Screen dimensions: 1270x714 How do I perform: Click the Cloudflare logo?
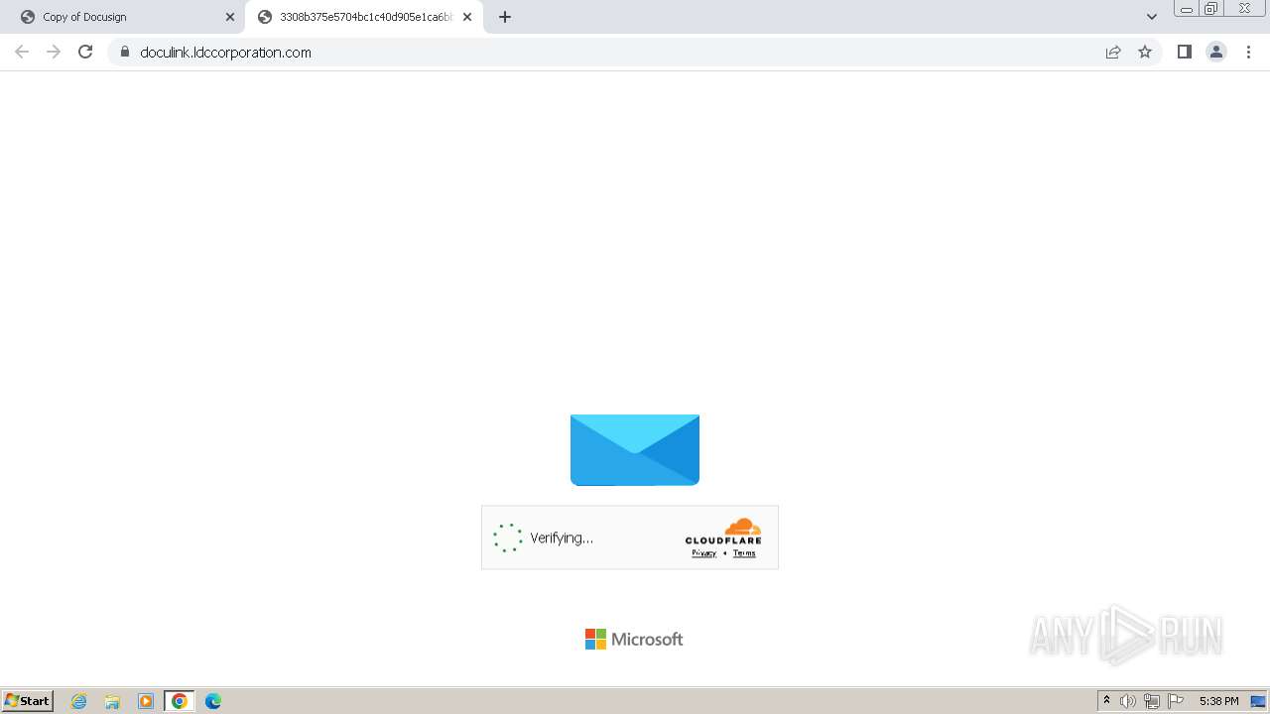pyautogui.click(x=723, y=532)
